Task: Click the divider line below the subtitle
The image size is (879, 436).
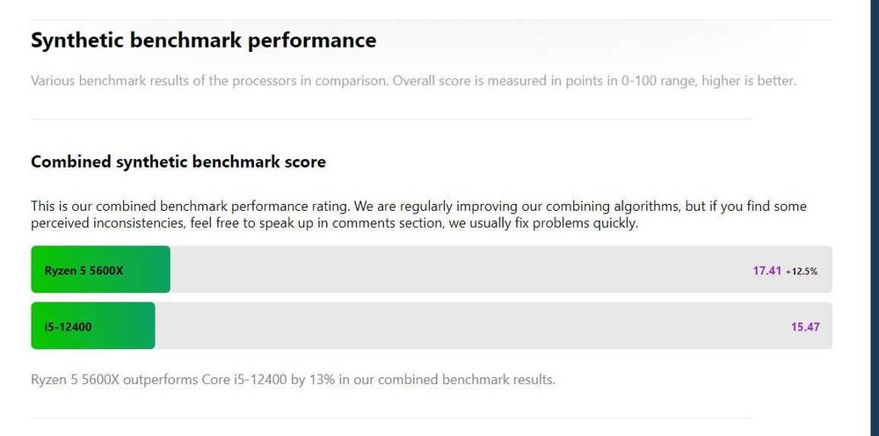Action: [x=391, y=119]
